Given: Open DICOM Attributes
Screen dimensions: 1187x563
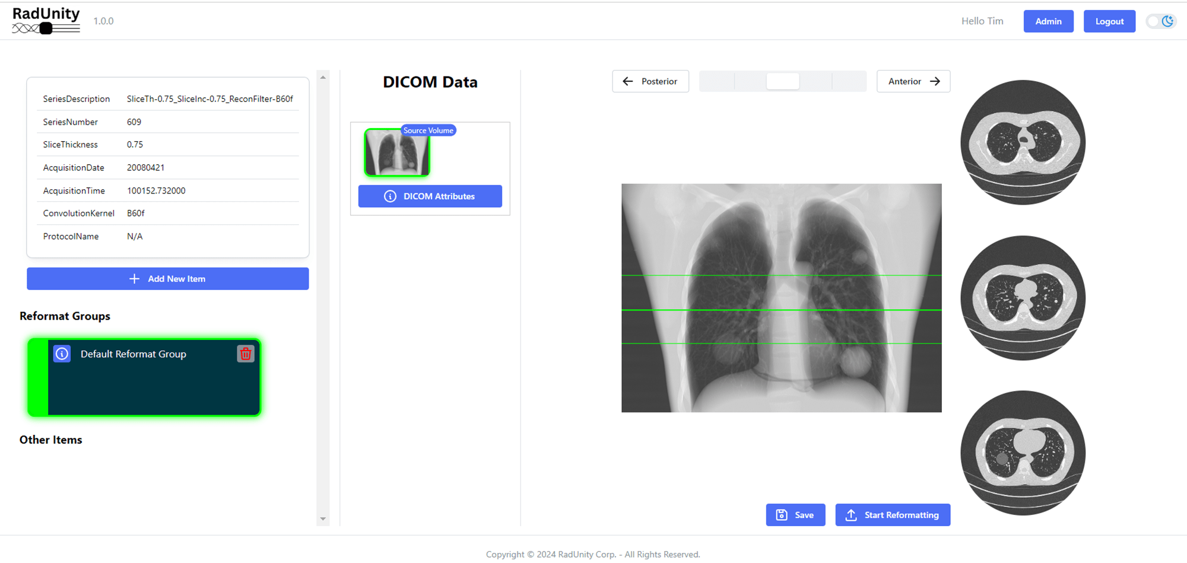Looking at the screenshot, I should tap(430, 196).
